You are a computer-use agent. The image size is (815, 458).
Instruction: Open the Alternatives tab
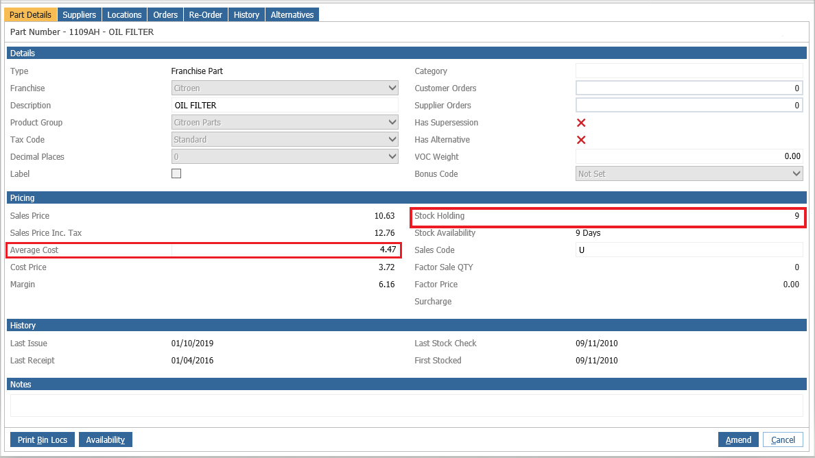[x=292, y=14]
